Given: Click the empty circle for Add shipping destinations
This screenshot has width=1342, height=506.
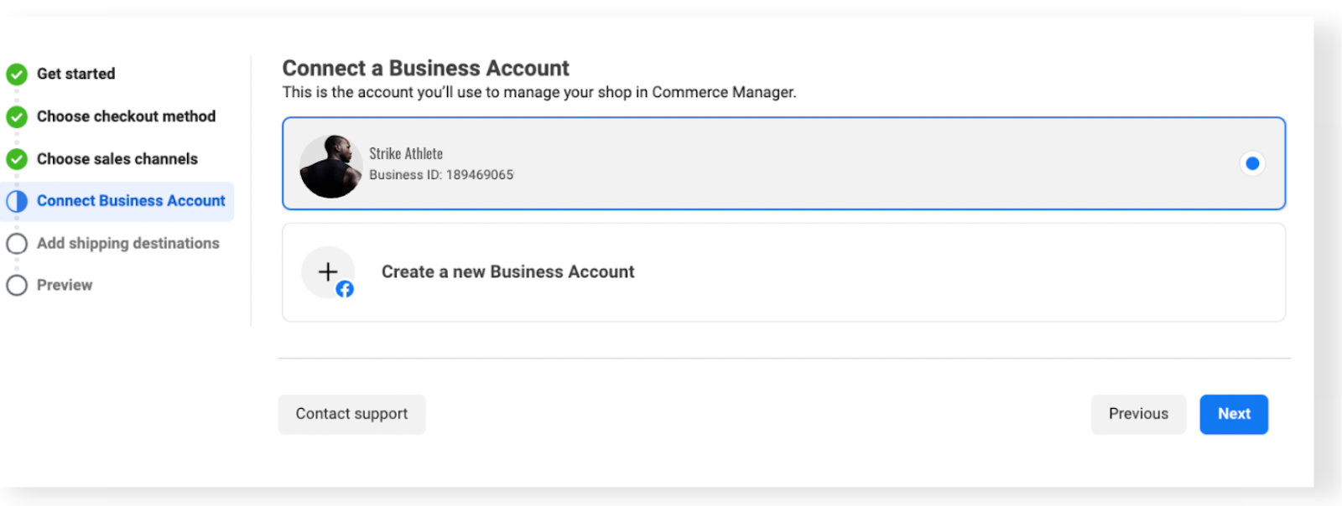Looking at the screenshot, I should coord(17,244).
